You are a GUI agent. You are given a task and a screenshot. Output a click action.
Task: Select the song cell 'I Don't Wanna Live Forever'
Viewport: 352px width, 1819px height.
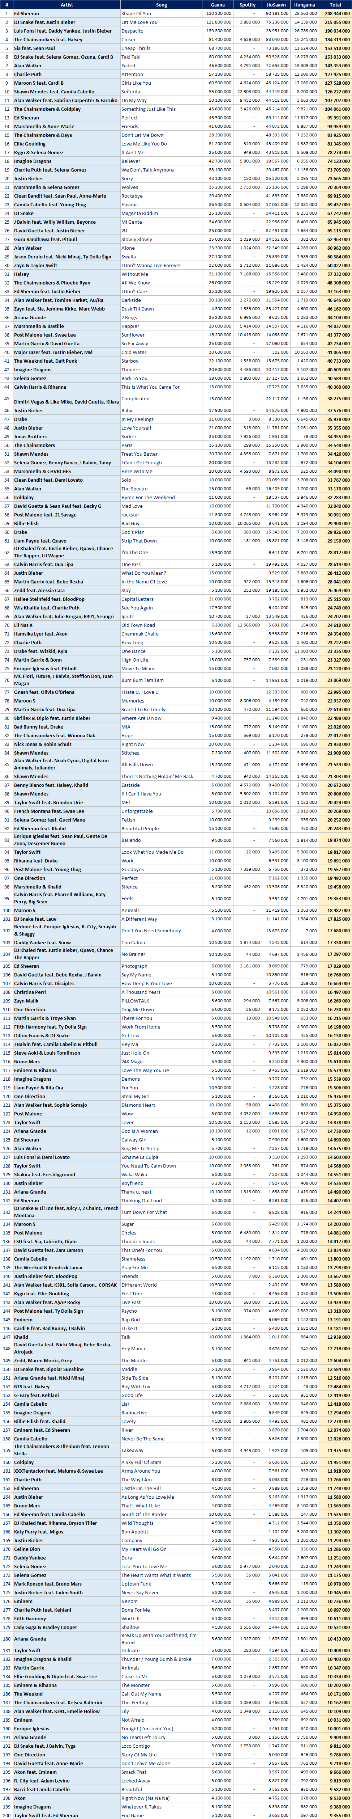(x=161, y=265)
